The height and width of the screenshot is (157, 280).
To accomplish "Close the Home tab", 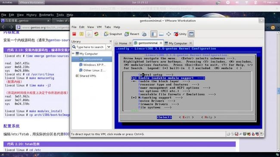I will [x=131, y=43].
